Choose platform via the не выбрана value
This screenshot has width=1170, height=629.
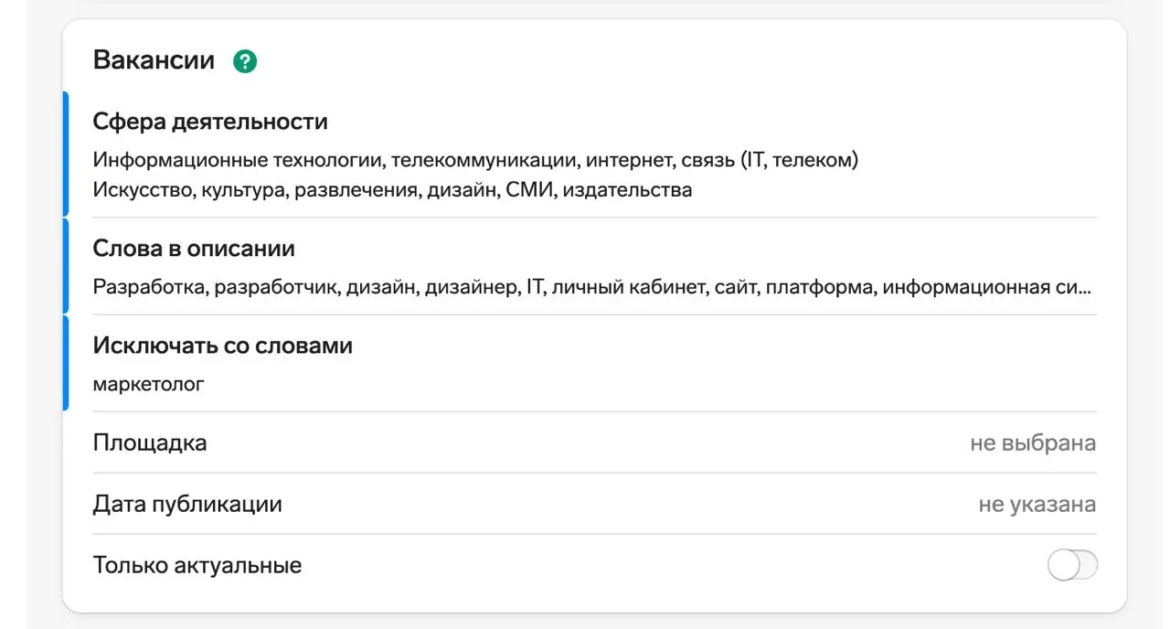point(1032,443)
